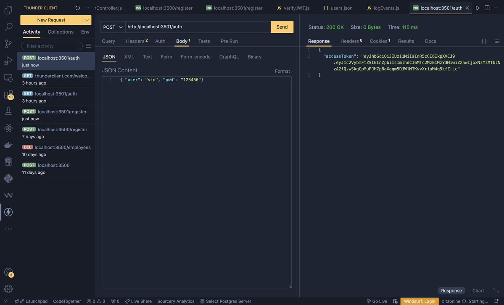Switch to logEvents.js editor tab
The height and width of the screenshot is (305, 504).
383,8
